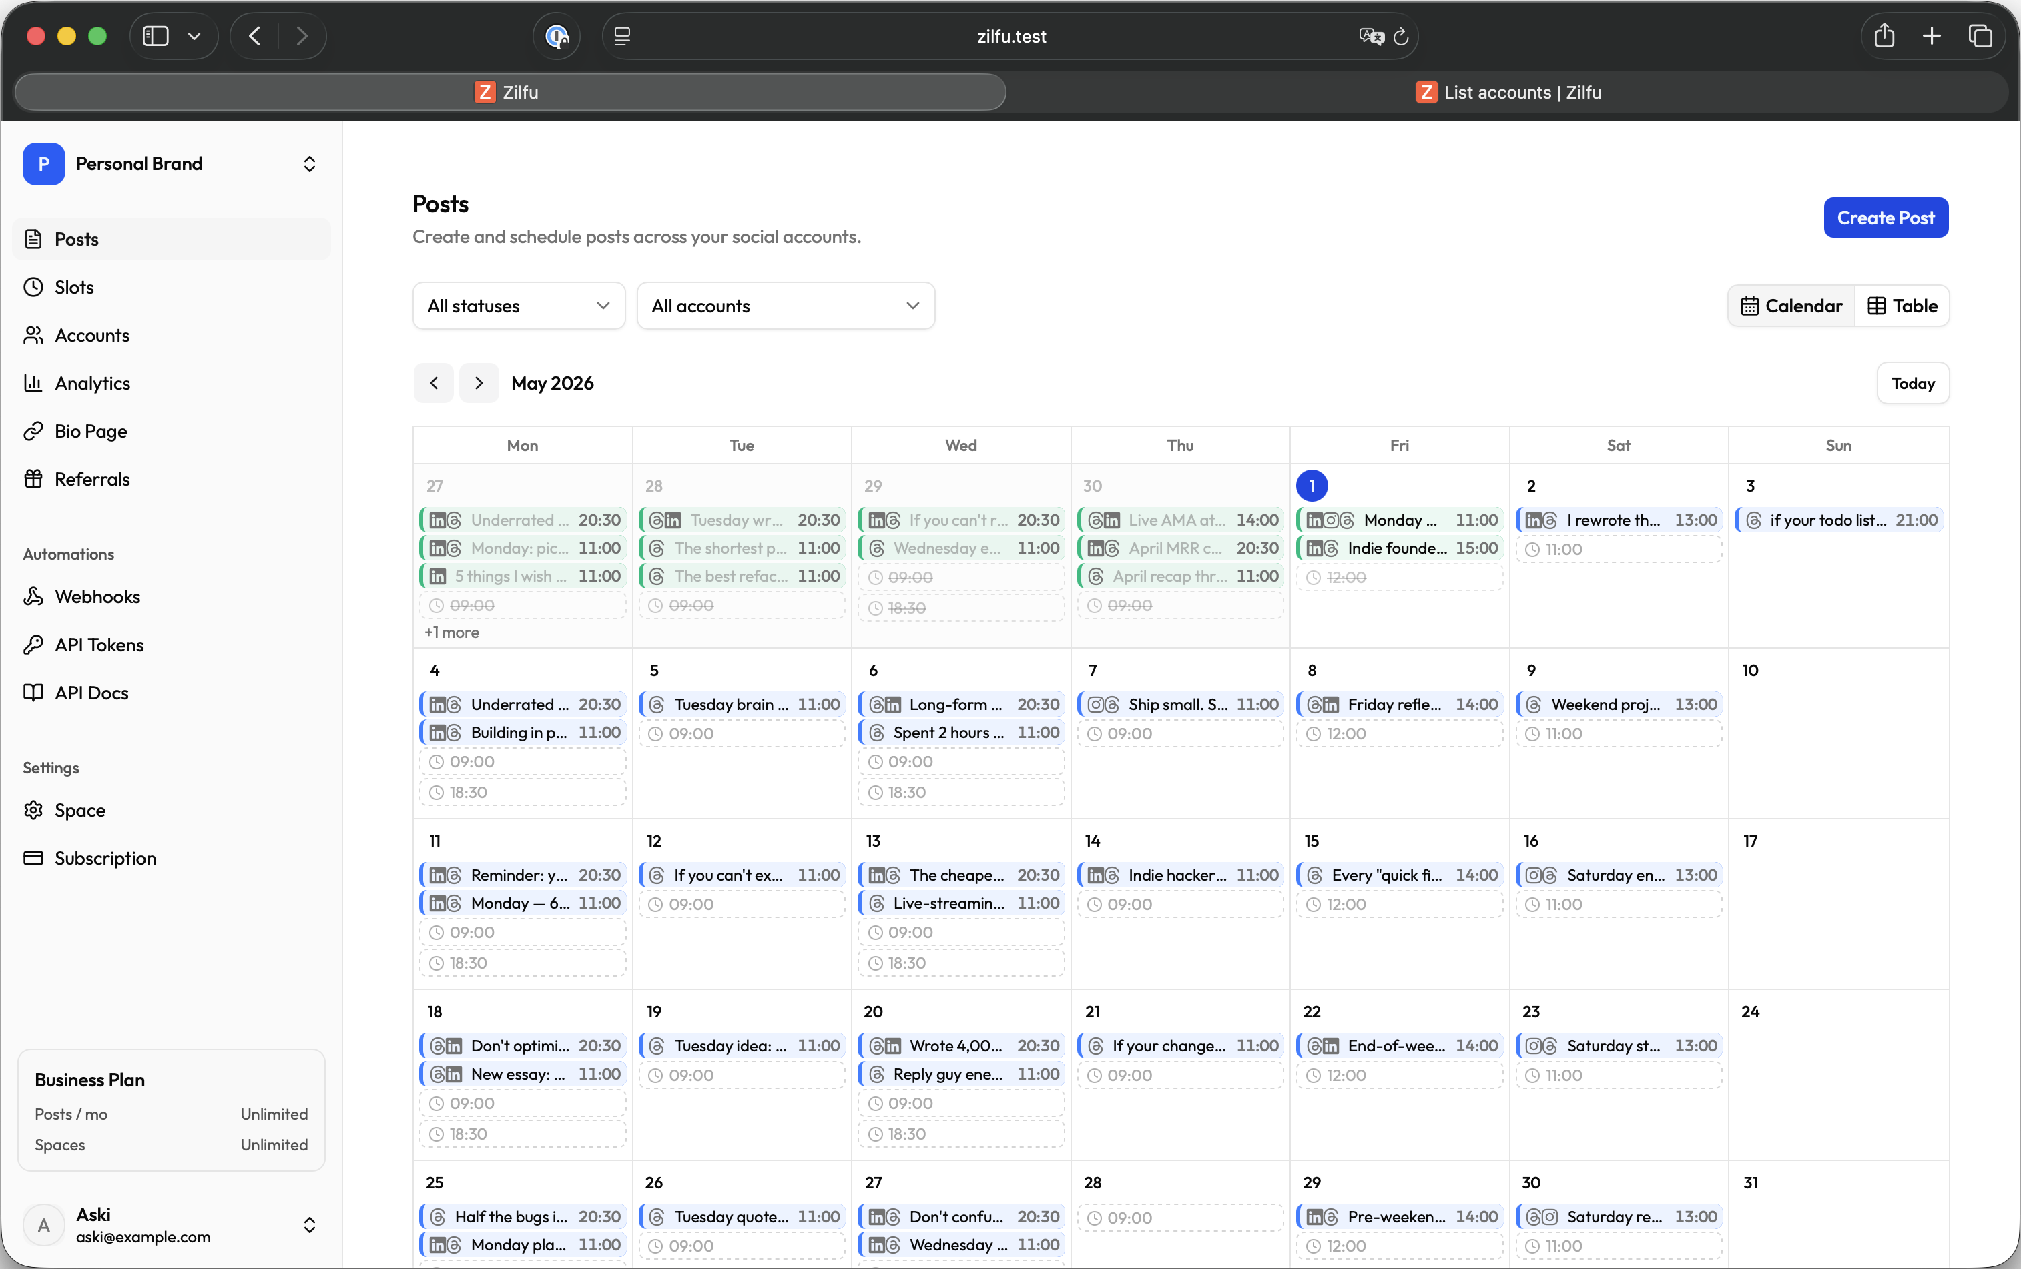Open 'Weekend proj...' post on May 9
This screenshot has width=2021, height=1269.
pos(1619,705)
